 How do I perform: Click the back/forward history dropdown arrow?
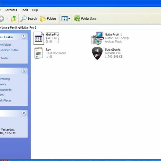click(7, 19)
